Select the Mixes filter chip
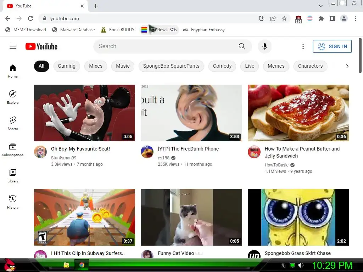 coord(96,66)
